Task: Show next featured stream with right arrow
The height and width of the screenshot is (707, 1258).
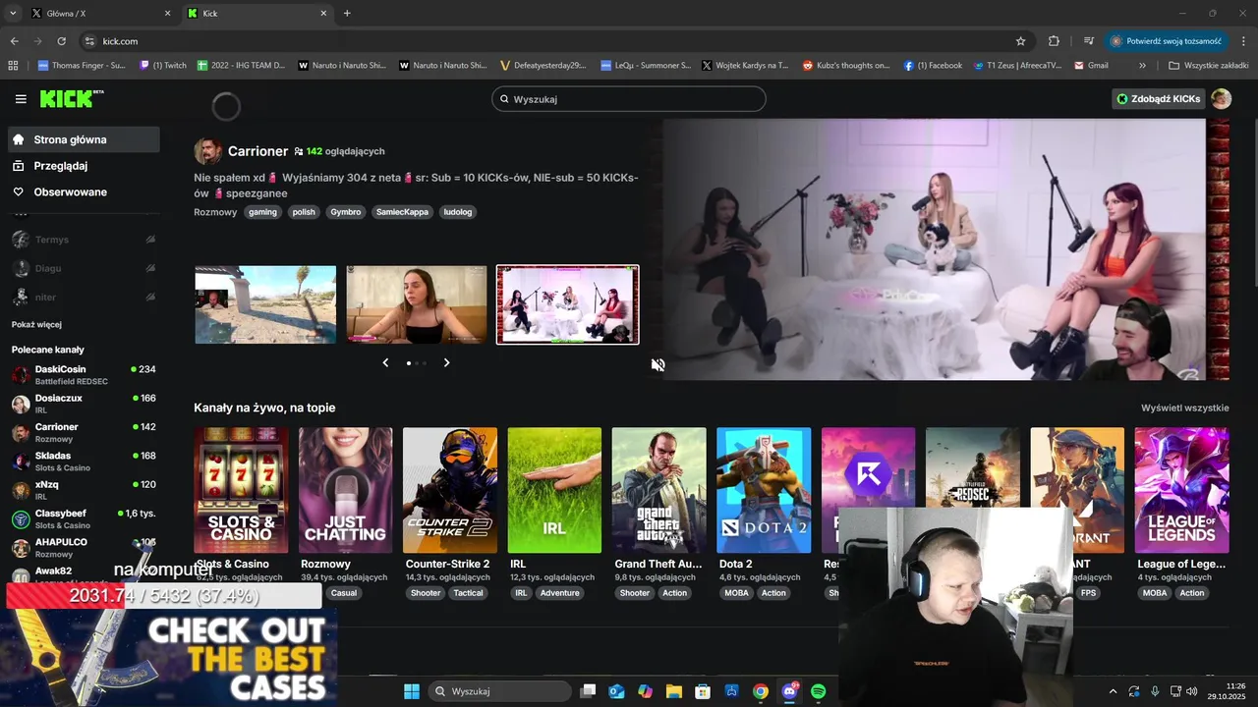Action: (x=446, y=362)
